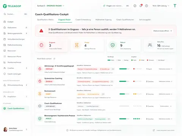
Task: Click the Engpass icon in Systemisches Coaching row
Action: 40,81
